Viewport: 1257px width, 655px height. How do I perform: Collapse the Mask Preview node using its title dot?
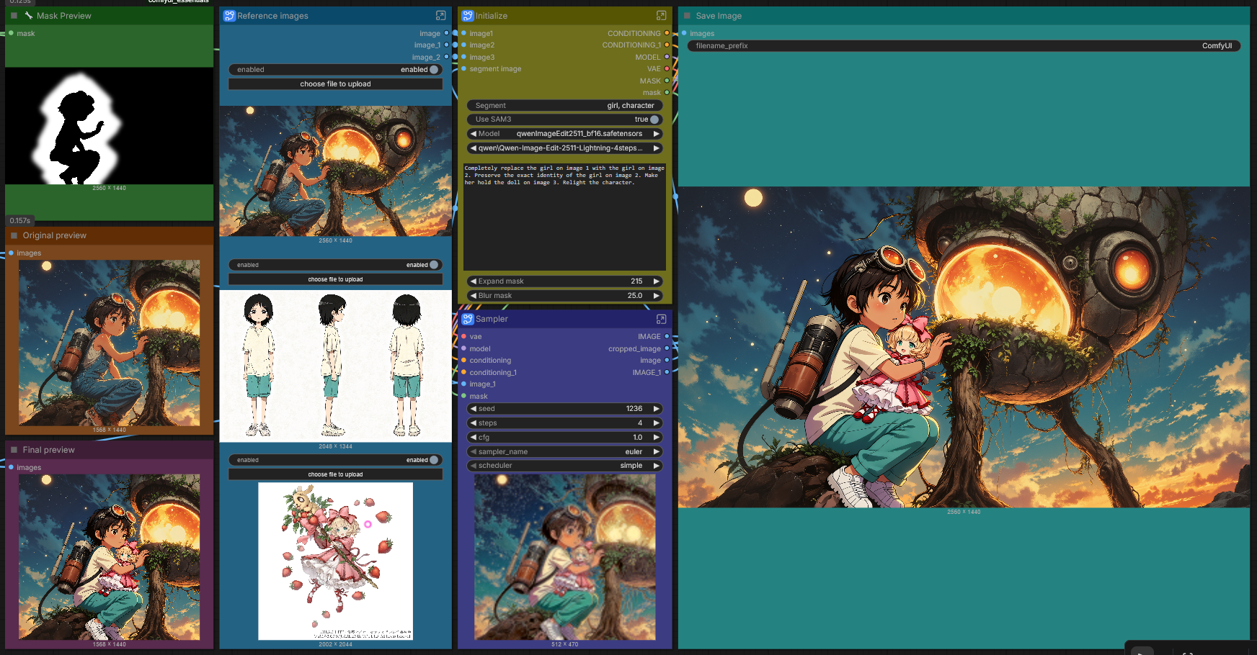14,15
